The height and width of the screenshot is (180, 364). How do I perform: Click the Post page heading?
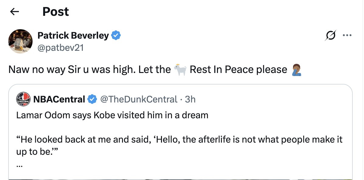click(56, 12)
